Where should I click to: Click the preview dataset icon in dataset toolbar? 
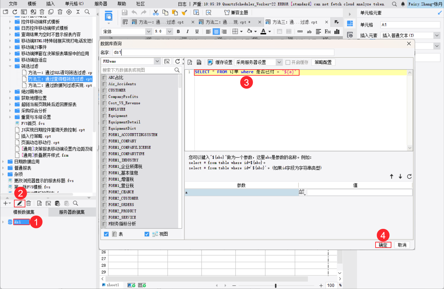(39, 203)
